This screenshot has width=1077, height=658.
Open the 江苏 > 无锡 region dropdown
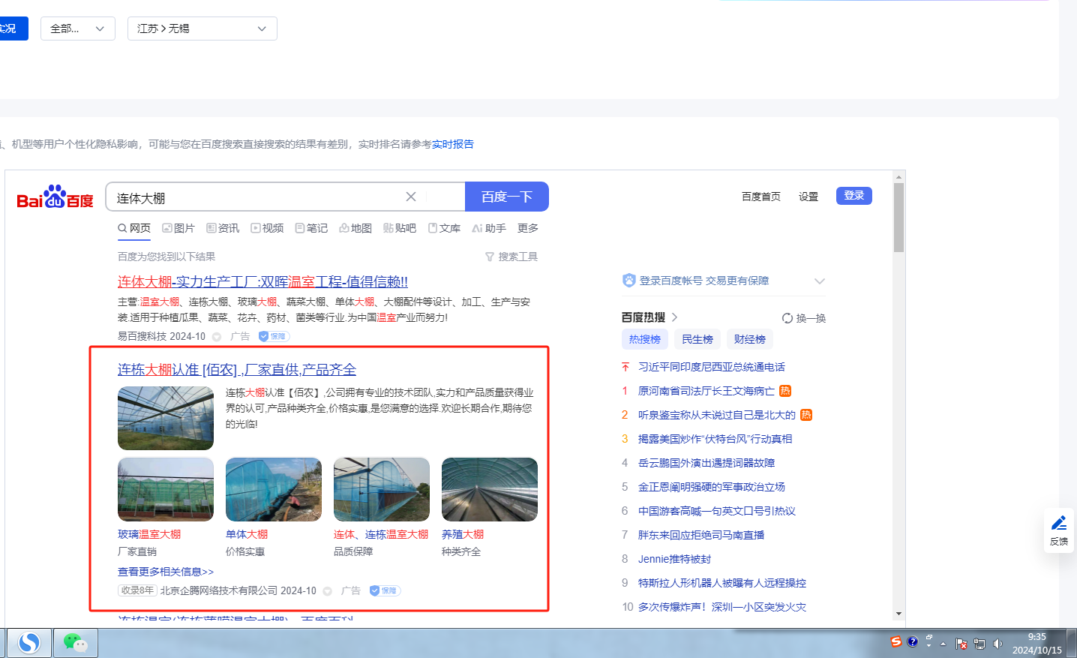click(x=202, y=29)
